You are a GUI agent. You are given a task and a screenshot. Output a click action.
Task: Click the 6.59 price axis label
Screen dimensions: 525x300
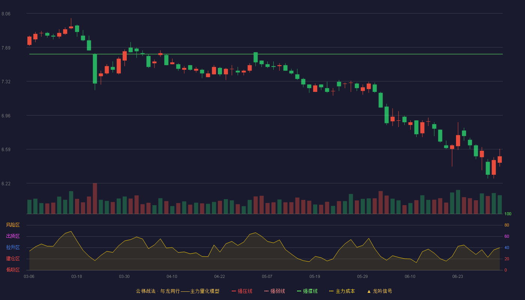(6, 150)
